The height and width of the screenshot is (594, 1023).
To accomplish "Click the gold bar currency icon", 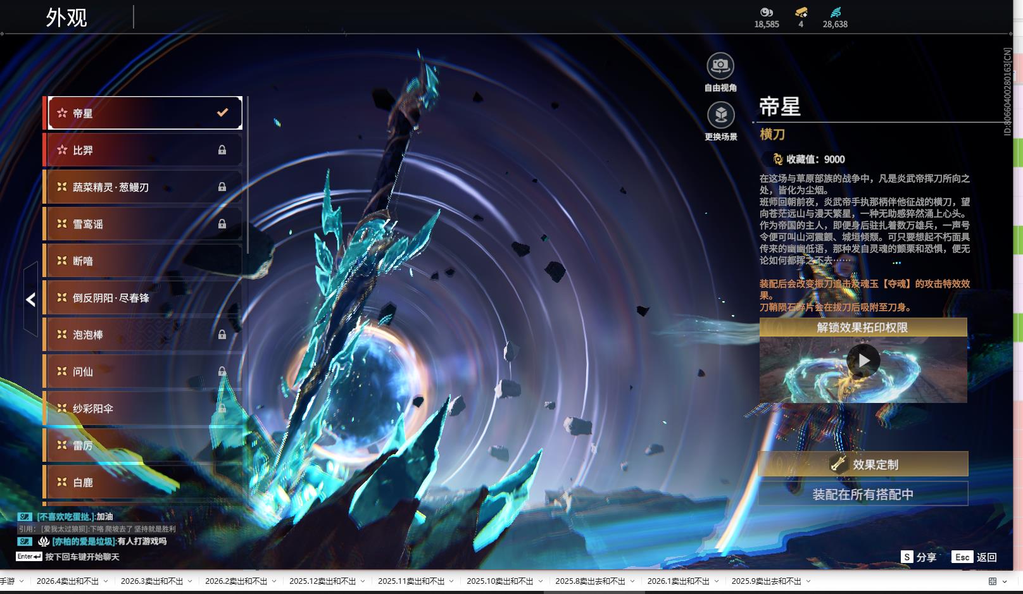I will tap(801, 12).
